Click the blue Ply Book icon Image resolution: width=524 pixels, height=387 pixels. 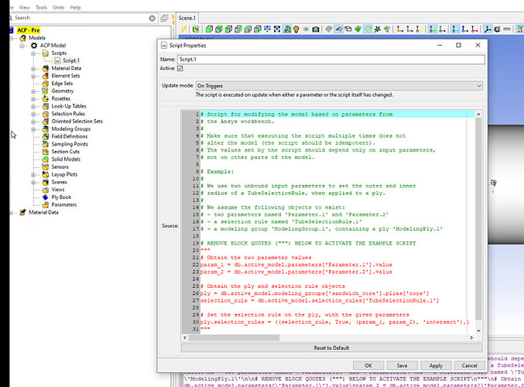coord(46,197)
